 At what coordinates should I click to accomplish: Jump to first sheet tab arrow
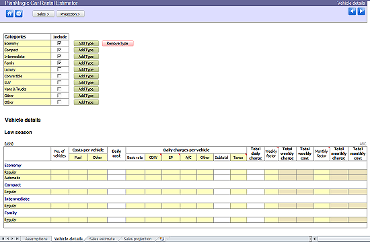click(3, 239)
